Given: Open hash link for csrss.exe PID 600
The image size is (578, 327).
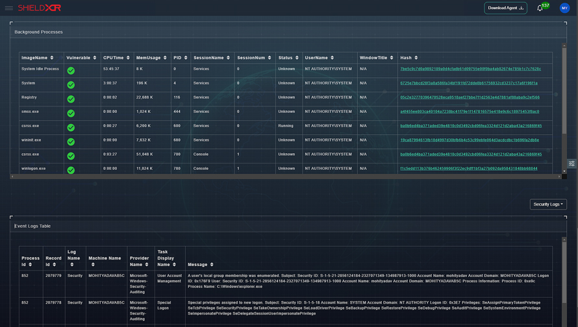Looking at the screenshot, I should click(x=471, y=126).
